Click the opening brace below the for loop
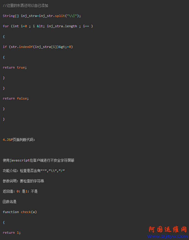This screenshot has height=240, width=189. [x=4, y=36]
